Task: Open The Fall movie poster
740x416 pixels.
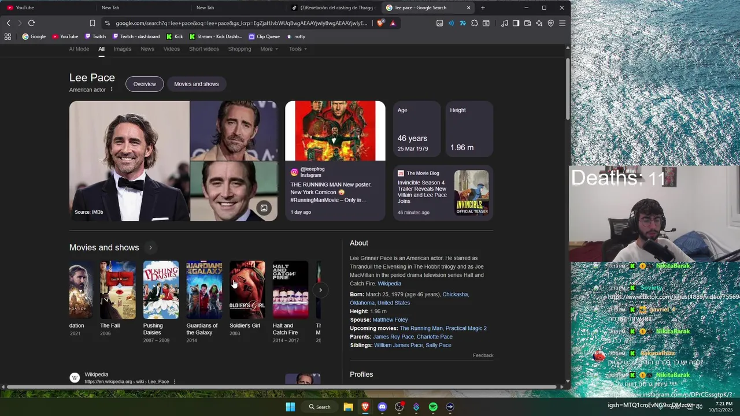Action: click(x=118, y=290)
